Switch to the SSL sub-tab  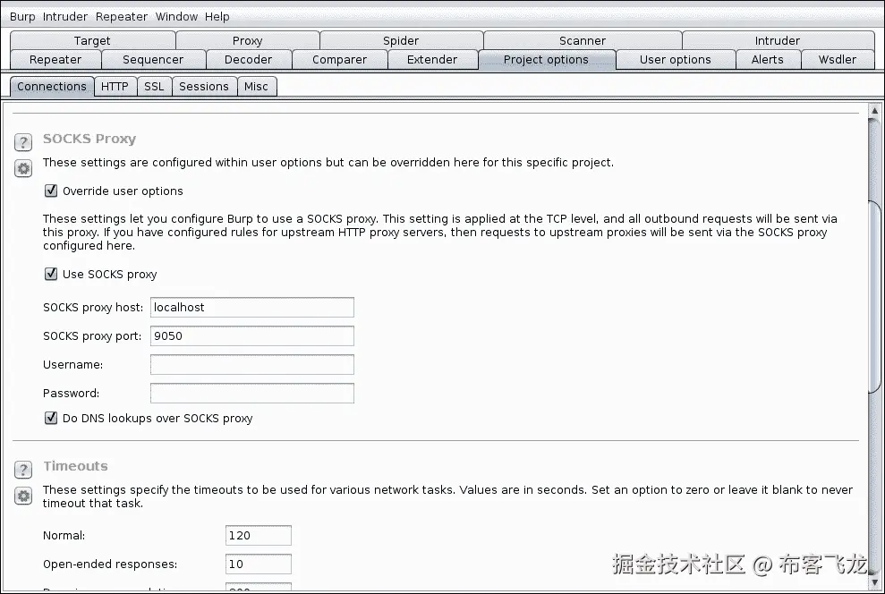[154, 86]
